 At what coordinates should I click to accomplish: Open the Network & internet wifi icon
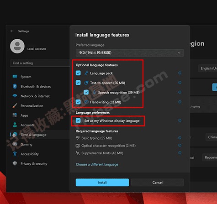pyautogui.click(x=15, y=96)
